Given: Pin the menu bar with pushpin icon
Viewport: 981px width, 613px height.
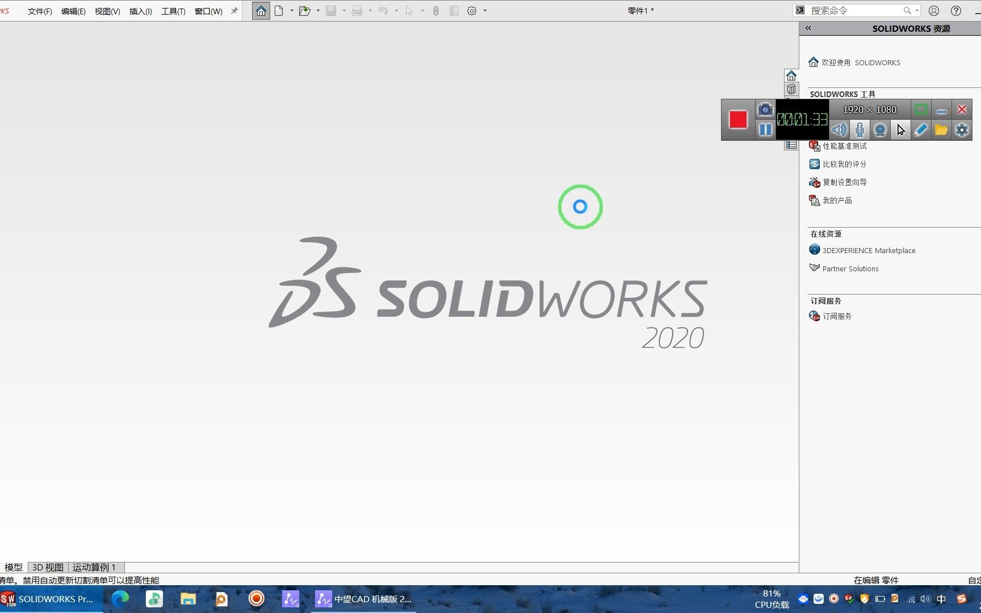Looking at the screenshot, I should click(x=234, y=11).
